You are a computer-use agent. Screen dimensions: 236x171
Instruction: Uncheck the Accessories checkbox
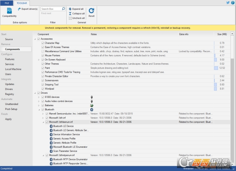pos(39,39)
